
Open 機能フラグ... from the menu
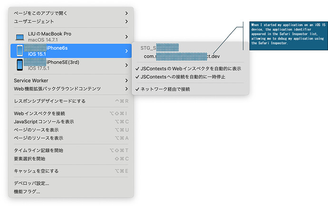(27, 191)
